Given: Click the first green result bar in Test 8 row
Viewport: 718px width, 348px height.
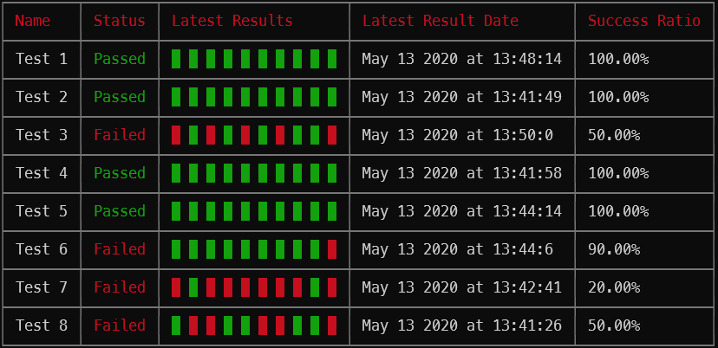Looking at the screenshot, I should click(x=176, y=325).
